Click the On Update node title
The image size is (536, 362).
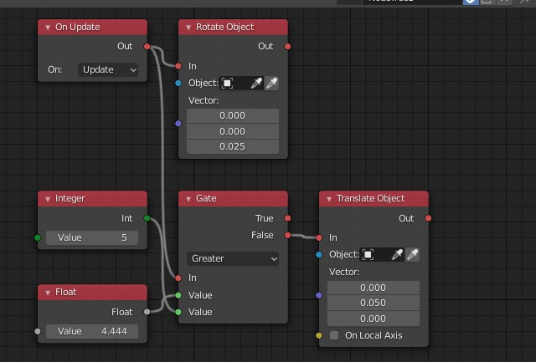78,28
